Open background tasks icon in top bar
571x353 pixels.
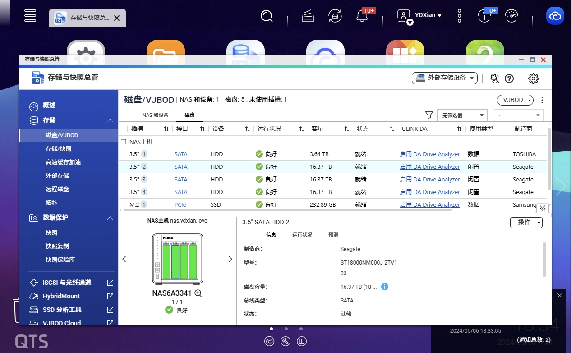(x=308, y=16)
